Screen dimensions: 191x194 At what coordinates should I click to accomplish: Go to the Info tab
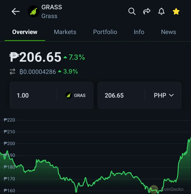139,32
